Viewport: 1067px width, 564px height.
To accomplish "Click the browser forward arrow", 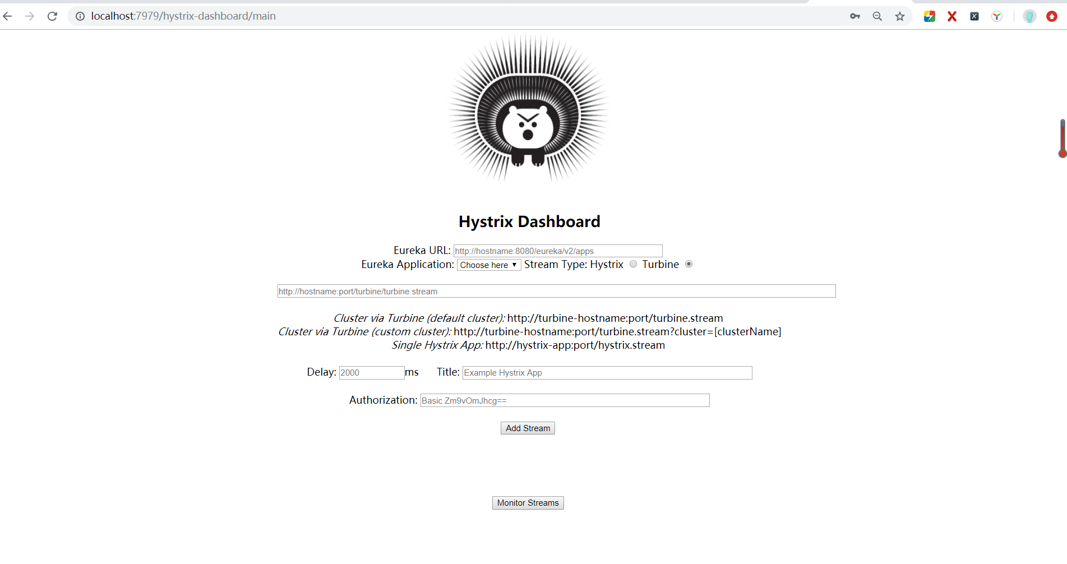I will click(30, 16).
